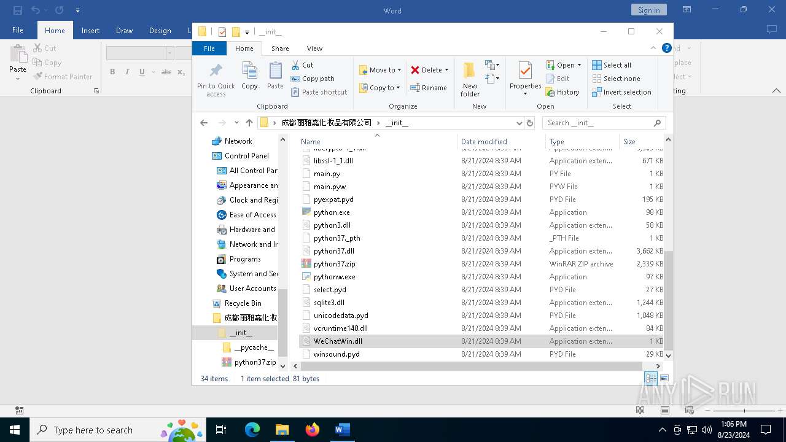This screenshot has height=442, width=786.
Task: Click Explorer horizontal scrollbar
Action: 472,366
